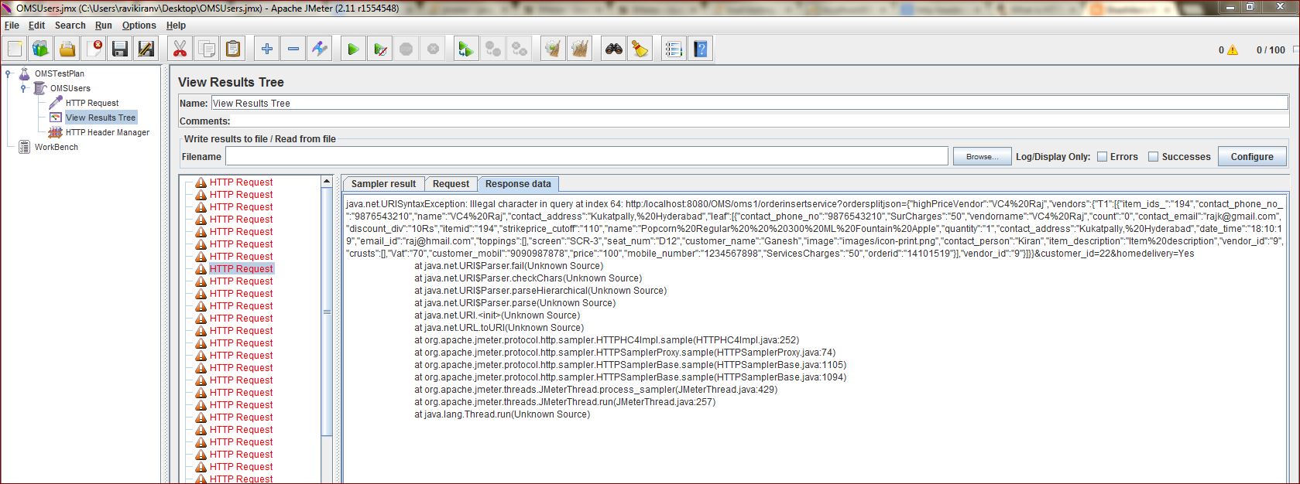Click the 0 / 100 thread counter
This screenshot has height=484, width=1300.
click(x=1271, y=50)
